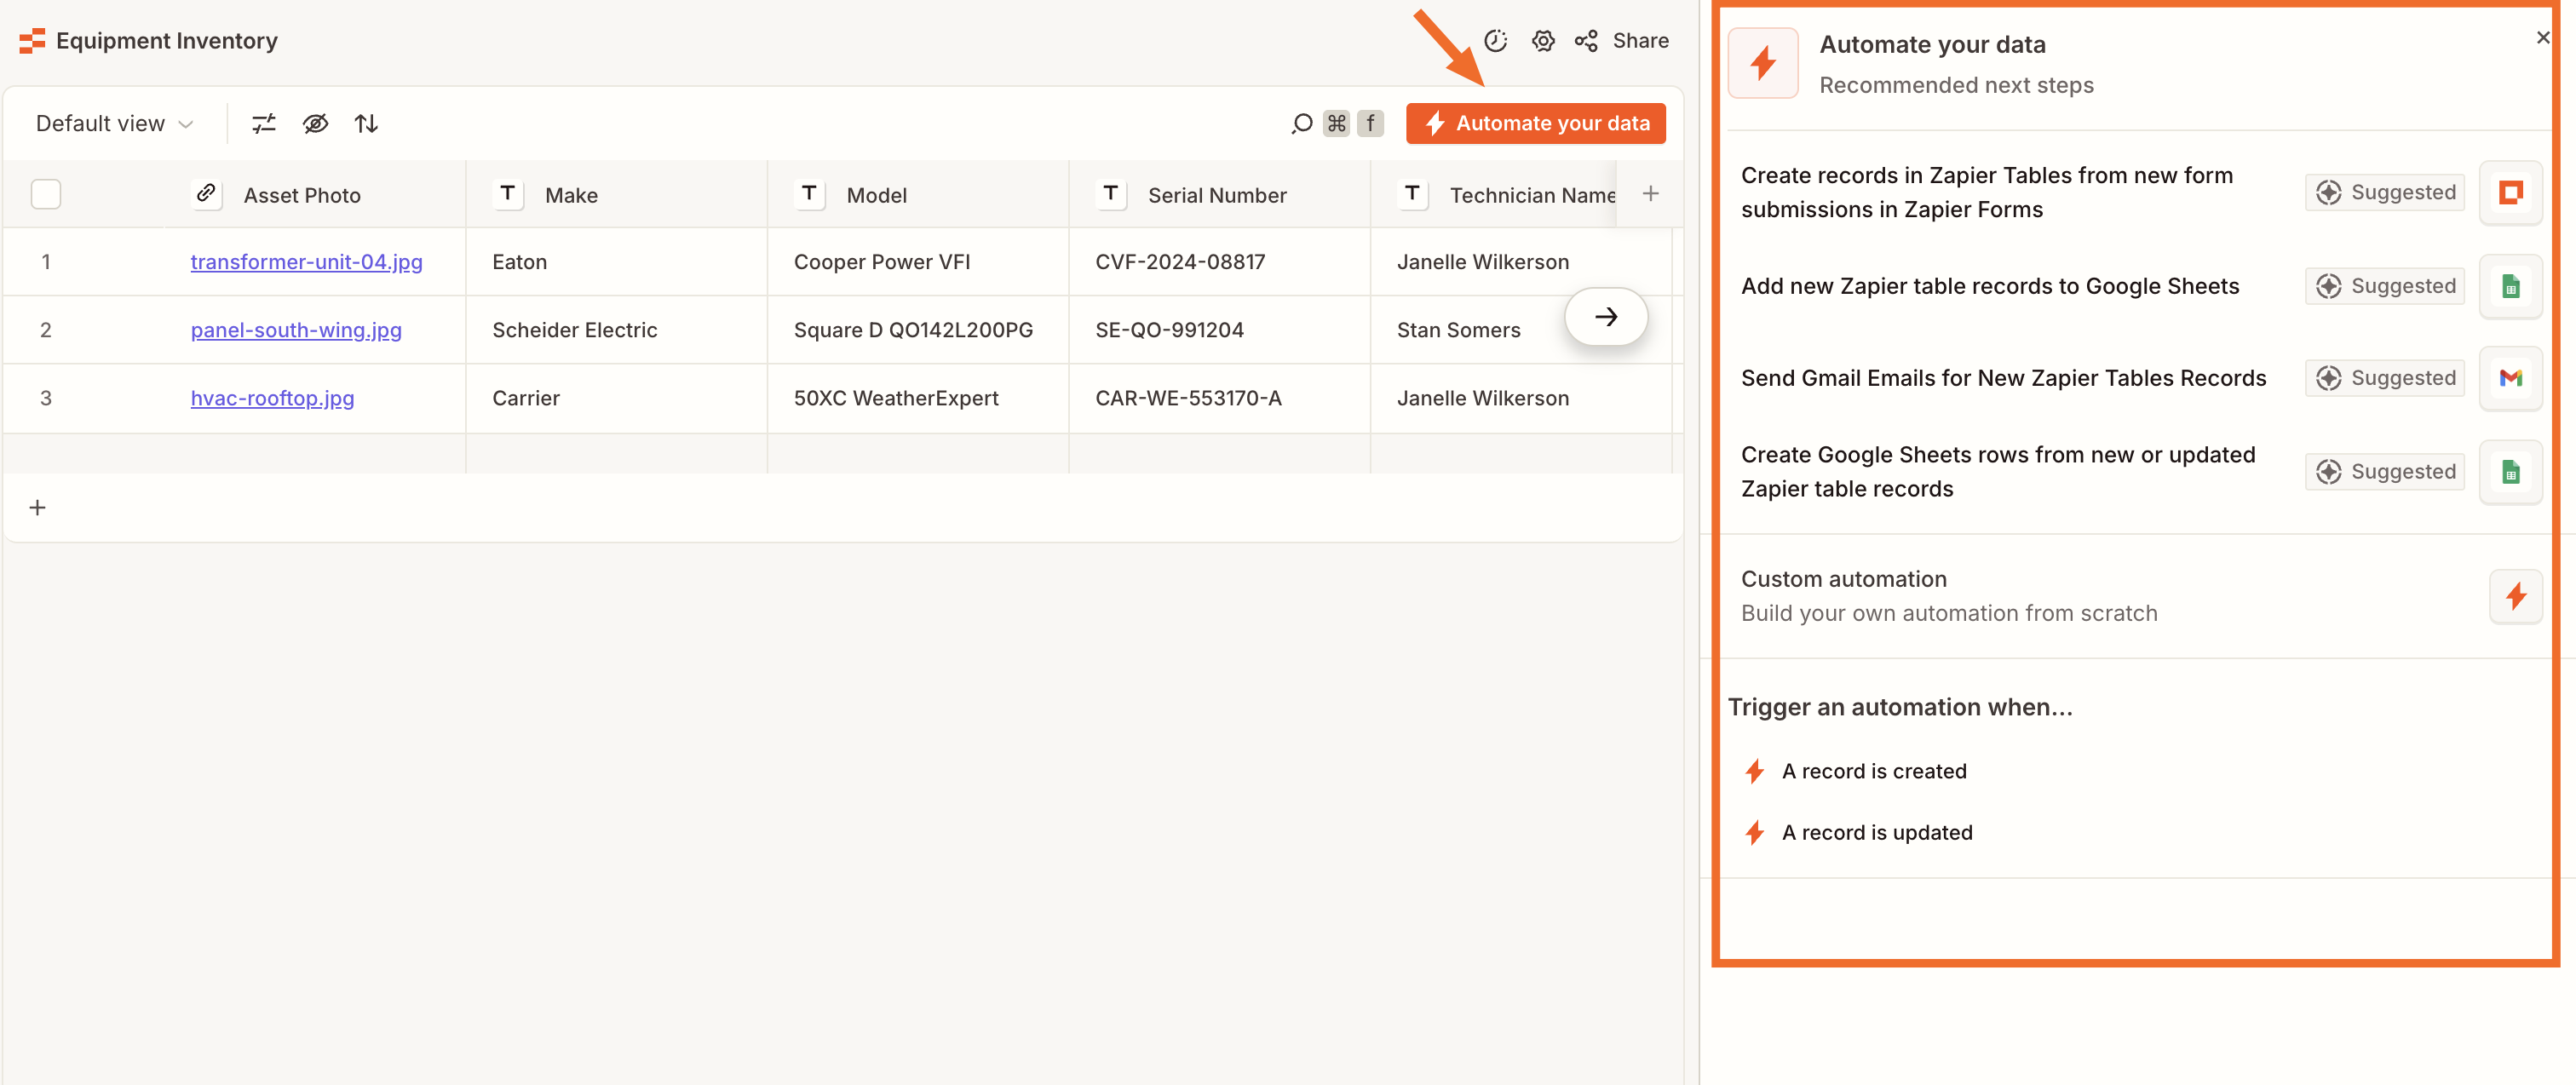Open hvac-rooftop.jpg link
This screenshot has width=2576, height=1085.
click(x=272, y=398)
